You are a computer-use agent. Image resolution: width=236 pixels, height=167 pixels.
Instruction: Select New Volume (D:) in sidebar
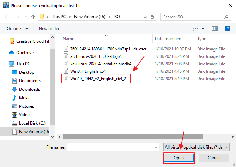[x=25, y=132]
